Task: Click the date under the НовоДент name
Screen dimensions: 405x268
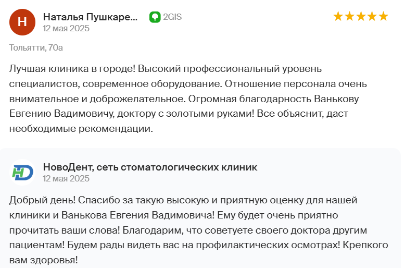Action: point(66,178)
